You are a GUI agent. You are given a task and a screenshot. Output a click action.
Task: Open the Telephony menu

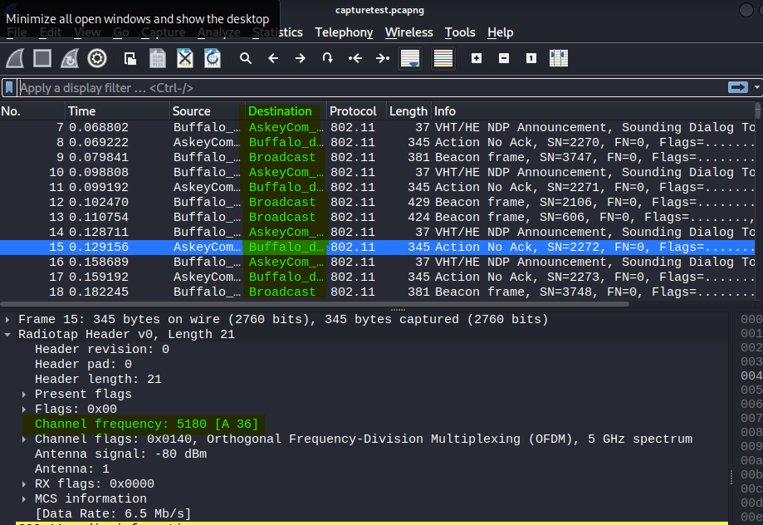point(344,32)
